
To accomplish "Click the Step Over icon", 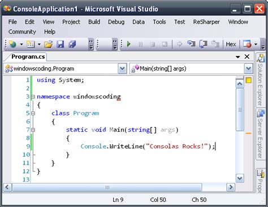I will (x=204, y=44).
